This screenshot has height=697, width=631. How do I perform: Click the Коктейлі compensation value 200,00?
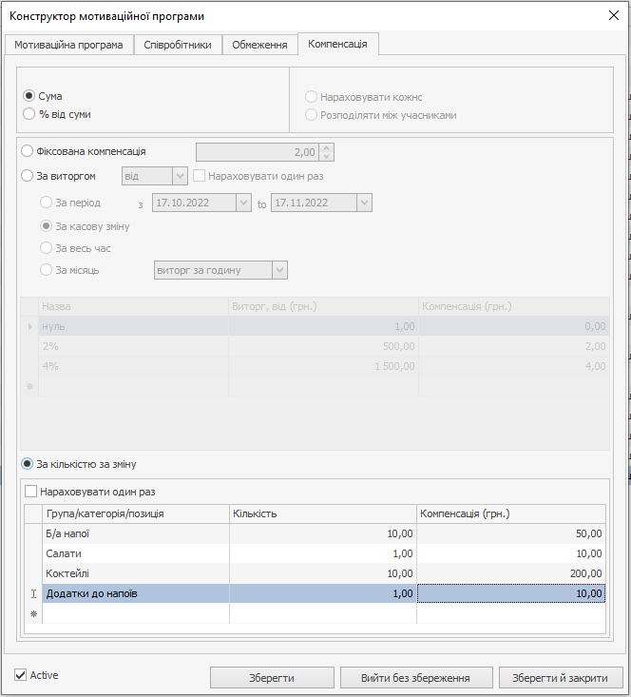click(x=510, y=573)
